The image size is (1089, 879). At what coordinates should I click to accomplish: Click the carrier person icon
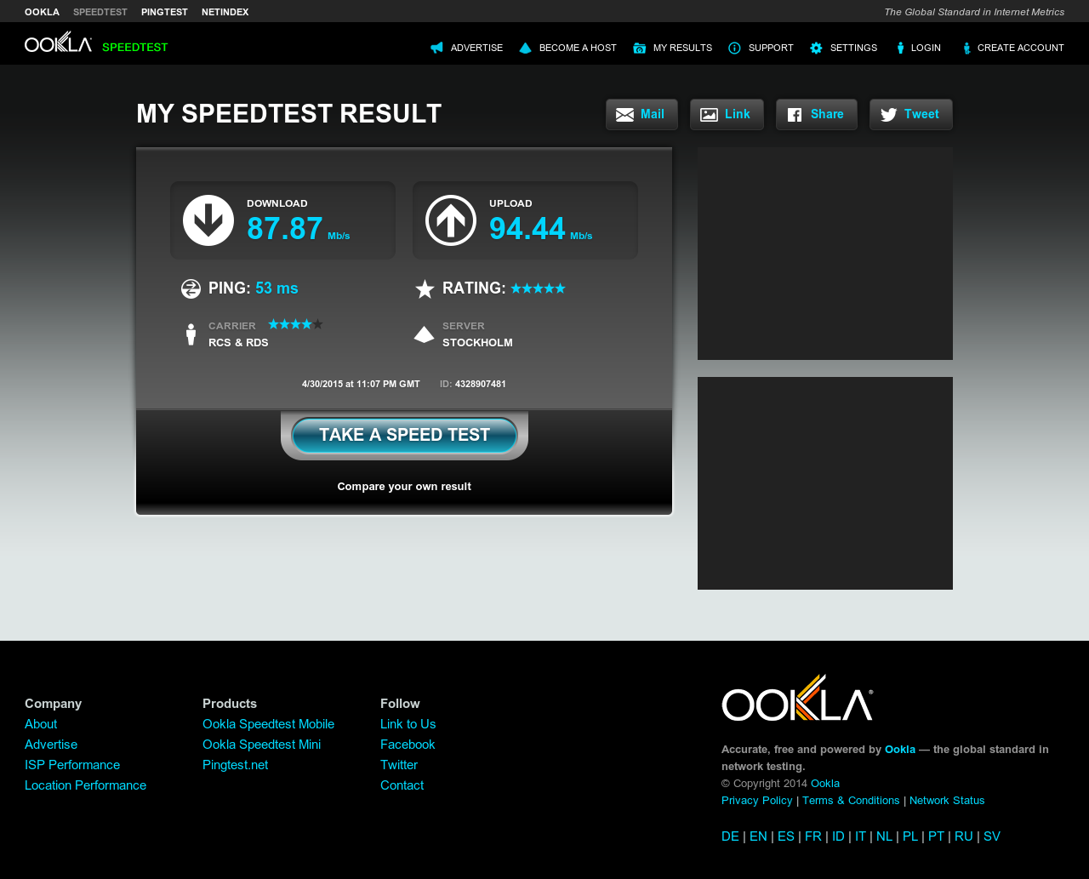[191, 334]
